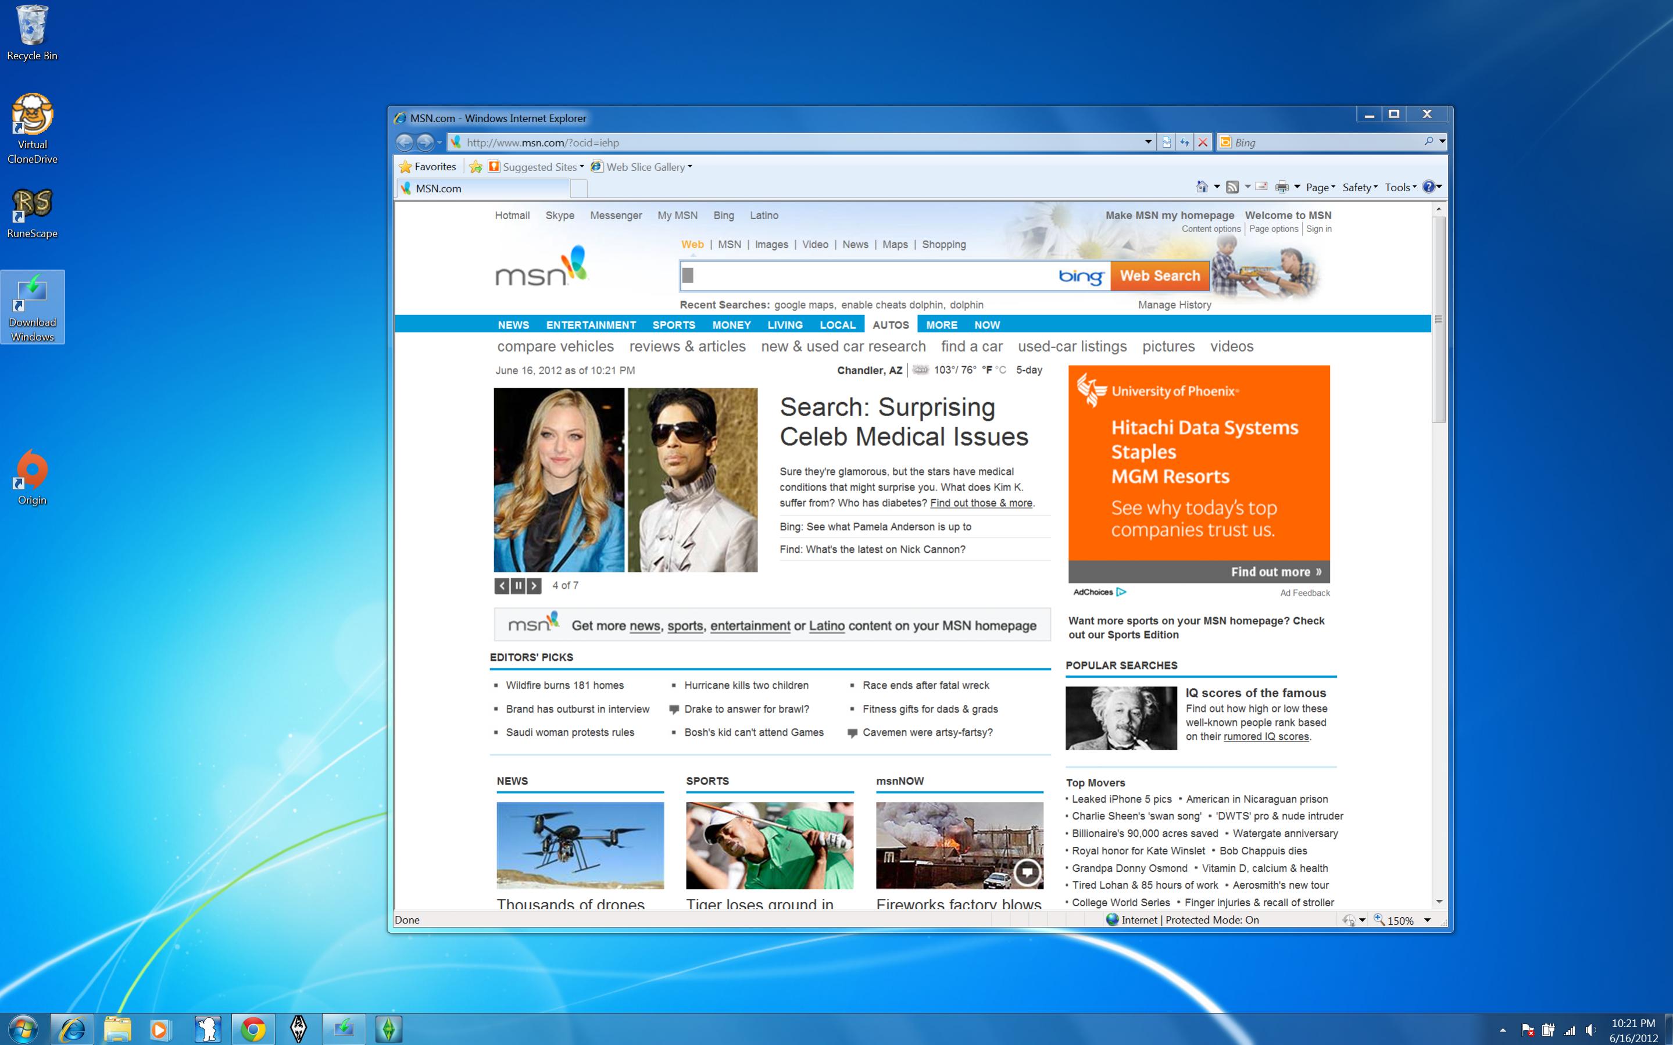The image size is (1673, 1045).
Task: Expand the Web Slice Gallery dropdown
Action: click(689, 167)
